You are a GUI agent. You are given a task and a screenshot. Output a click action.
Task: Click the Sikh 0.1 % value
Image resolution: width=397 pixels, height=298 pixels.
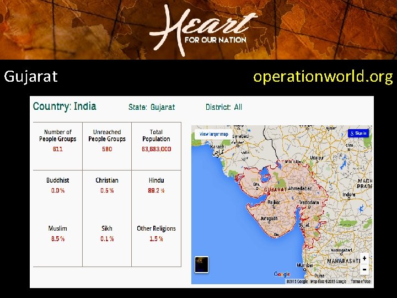coord(107,239)
